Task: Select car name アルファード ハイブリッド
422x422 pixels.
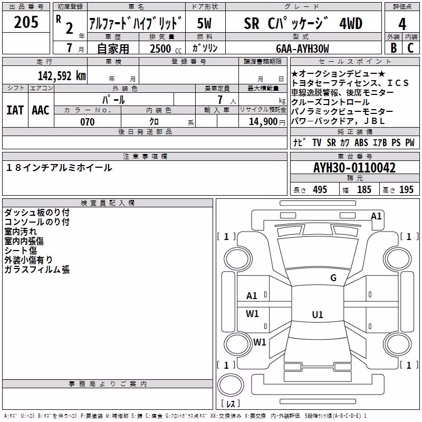Action: [x=136, y=23]
